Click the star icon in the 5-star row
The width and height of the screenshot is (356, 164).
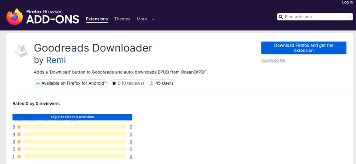tap(19, 127)
